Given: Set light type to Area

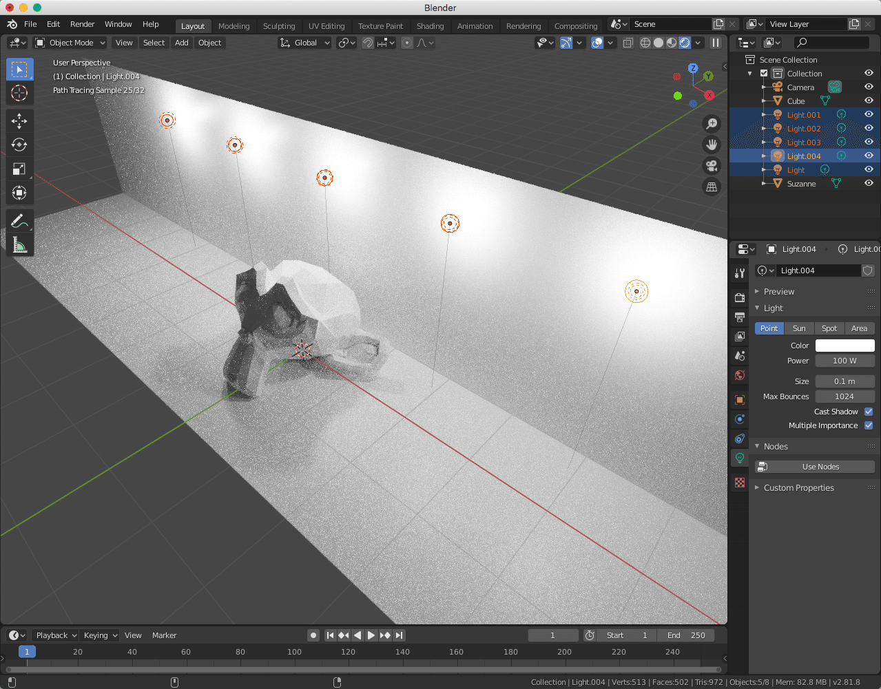Looking at the screenshot, I should click(859, 328).
